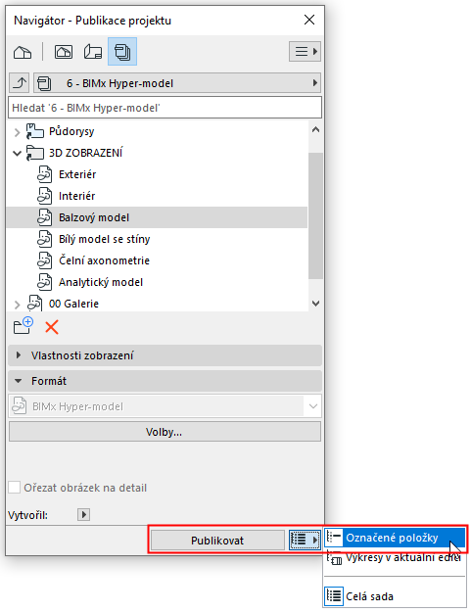Click the Publikovat button

click(x=217, y=541)
